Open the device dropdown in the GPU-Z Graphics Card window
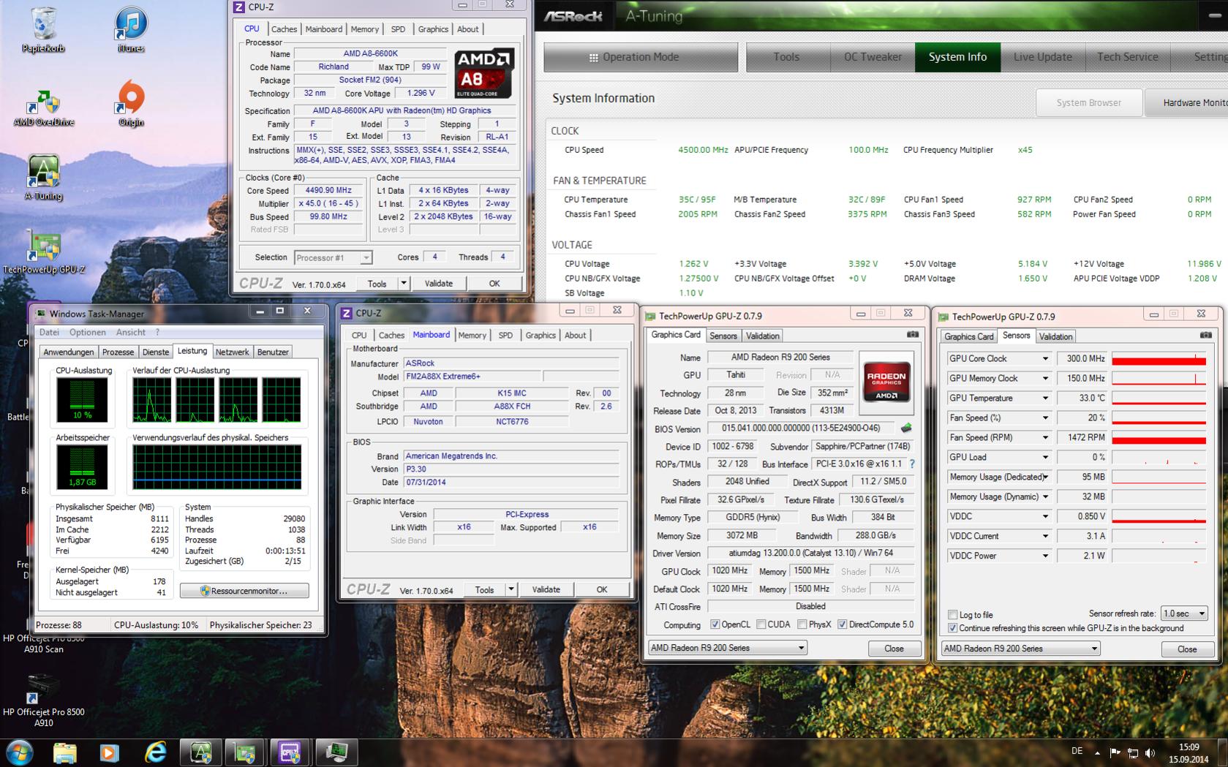The height and width of the screenshot is (767, 1228). click(x=728, y=648)
